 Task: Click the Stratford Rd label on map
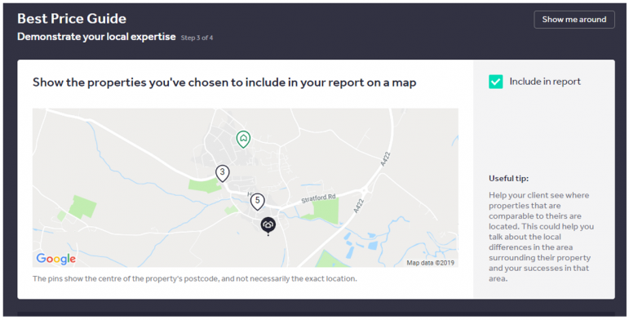pos(318,198)
